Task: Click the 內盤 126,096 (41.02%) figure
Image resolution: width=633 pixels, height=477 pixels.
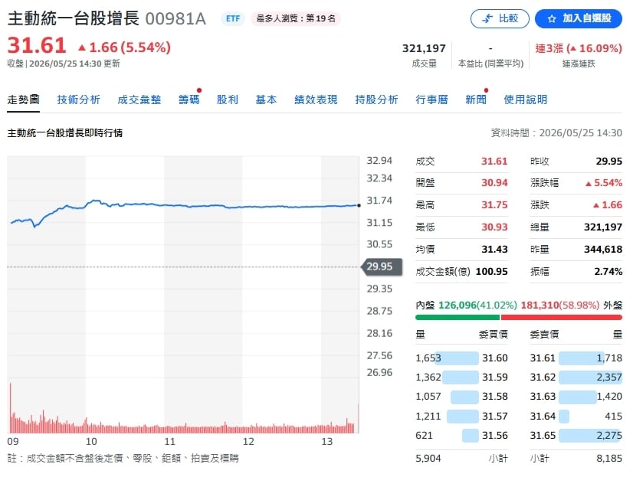Action: (477, 305)
